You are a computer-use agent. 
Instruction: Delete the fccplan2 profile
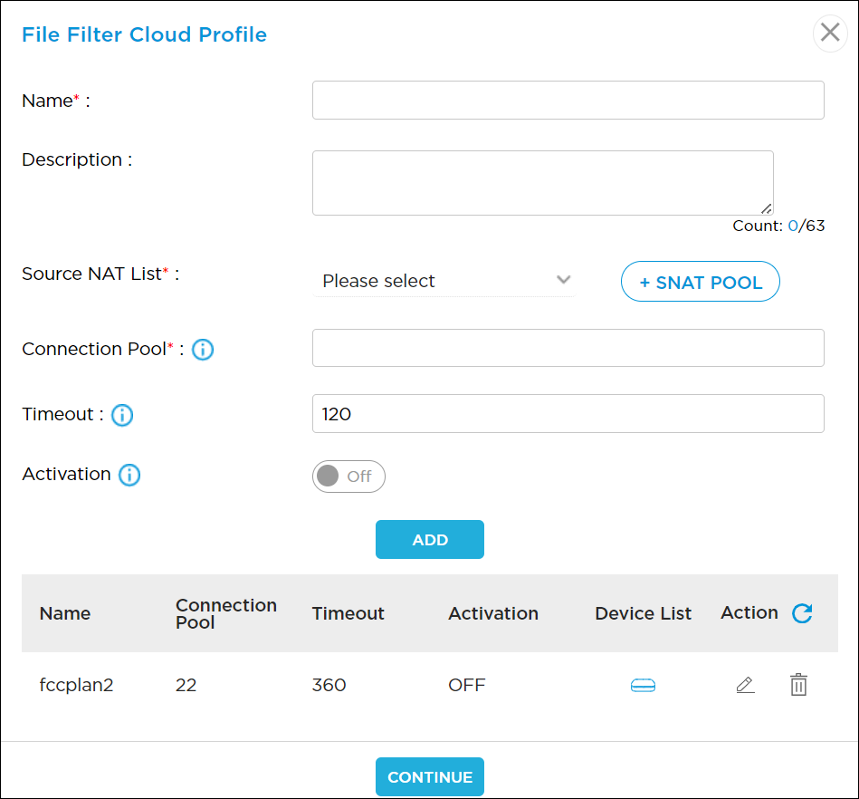click(x=798, y=684)
